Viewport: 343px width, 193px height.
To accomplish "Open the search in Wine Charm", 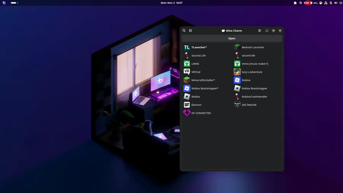I will click(184, 31).
